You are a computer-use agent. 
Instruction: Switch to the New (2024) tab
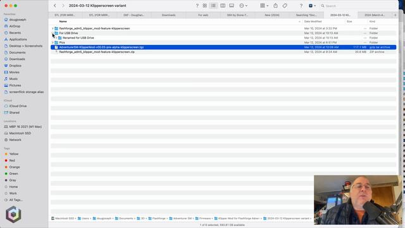[272, 15]
